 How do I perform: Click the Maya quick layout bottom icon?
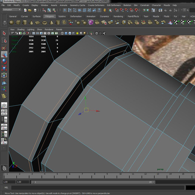4,168
